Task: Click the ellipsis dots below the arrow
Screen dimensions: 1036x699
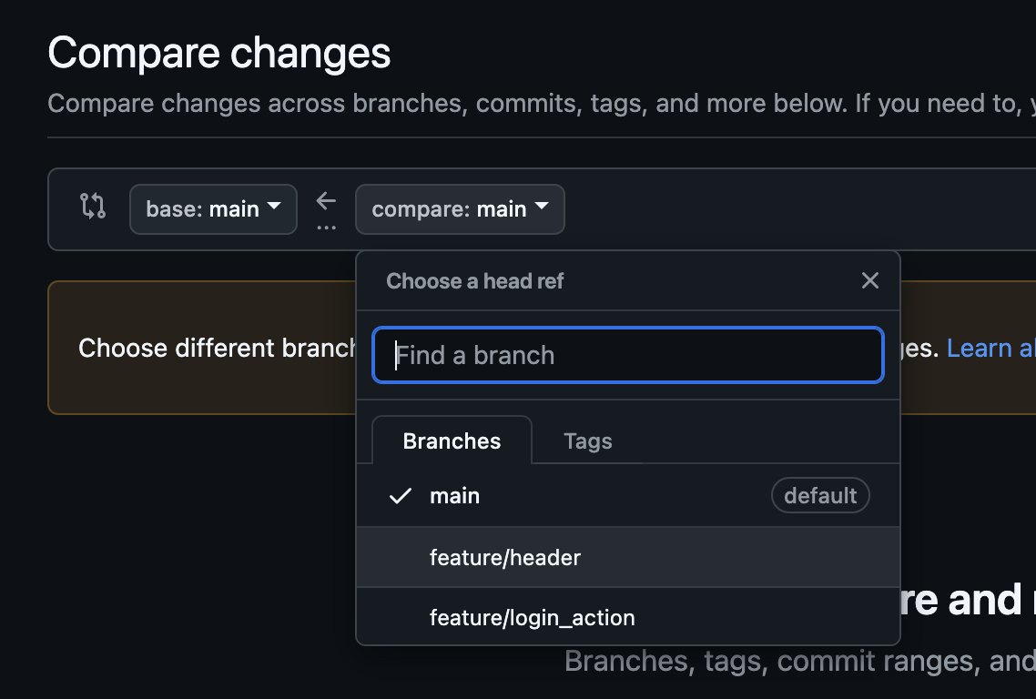Action: point(326,228)
